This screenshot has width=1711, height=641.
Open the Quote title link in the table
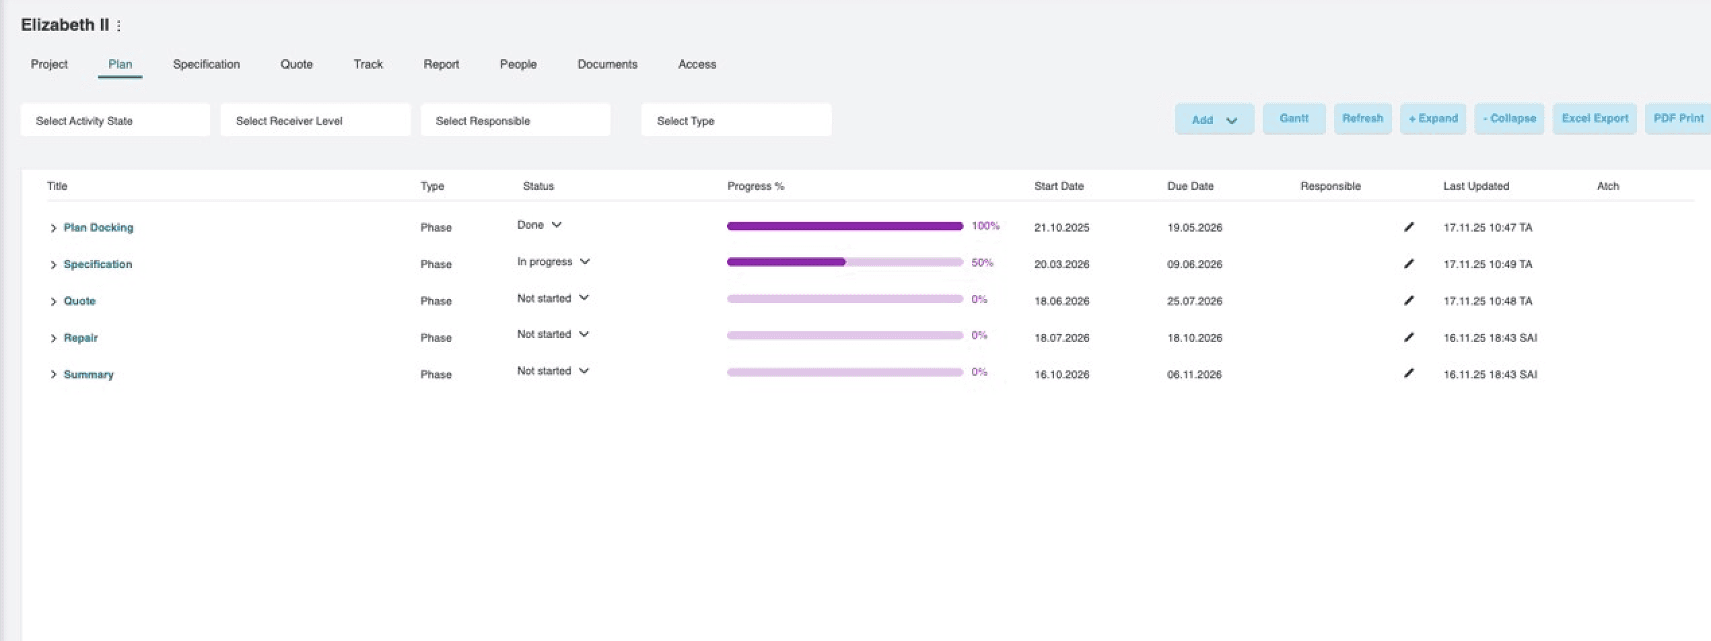[x=79, y=301]
